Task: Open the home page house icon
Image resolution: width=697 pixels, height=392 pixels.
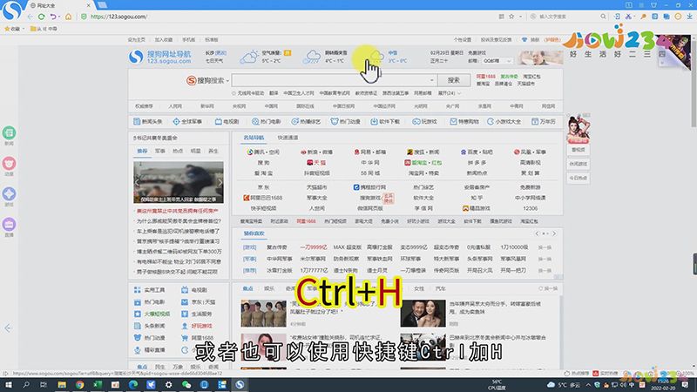Action: click(68, 17)
